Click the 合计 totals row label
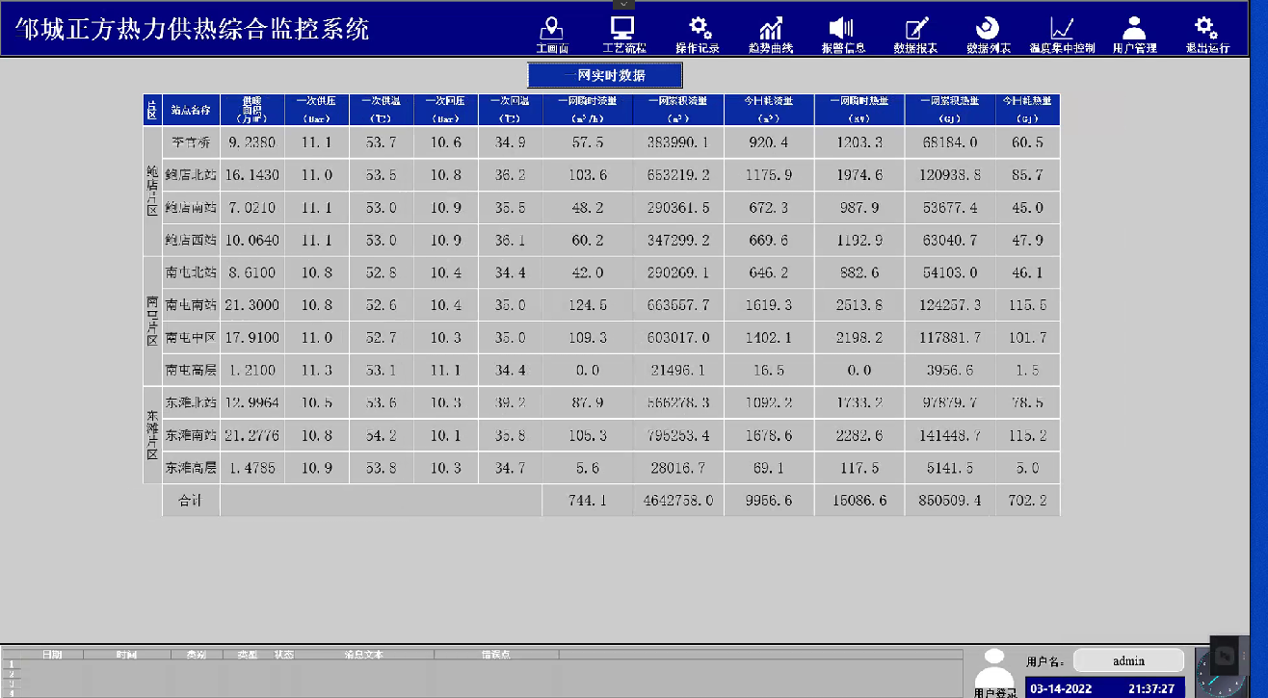Screen dimensions: 1268x698 [x=191, y=502]
